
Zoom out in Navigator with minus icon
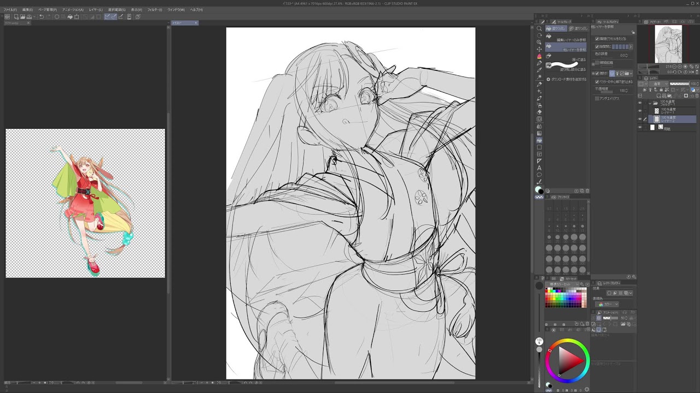(674, 67)
